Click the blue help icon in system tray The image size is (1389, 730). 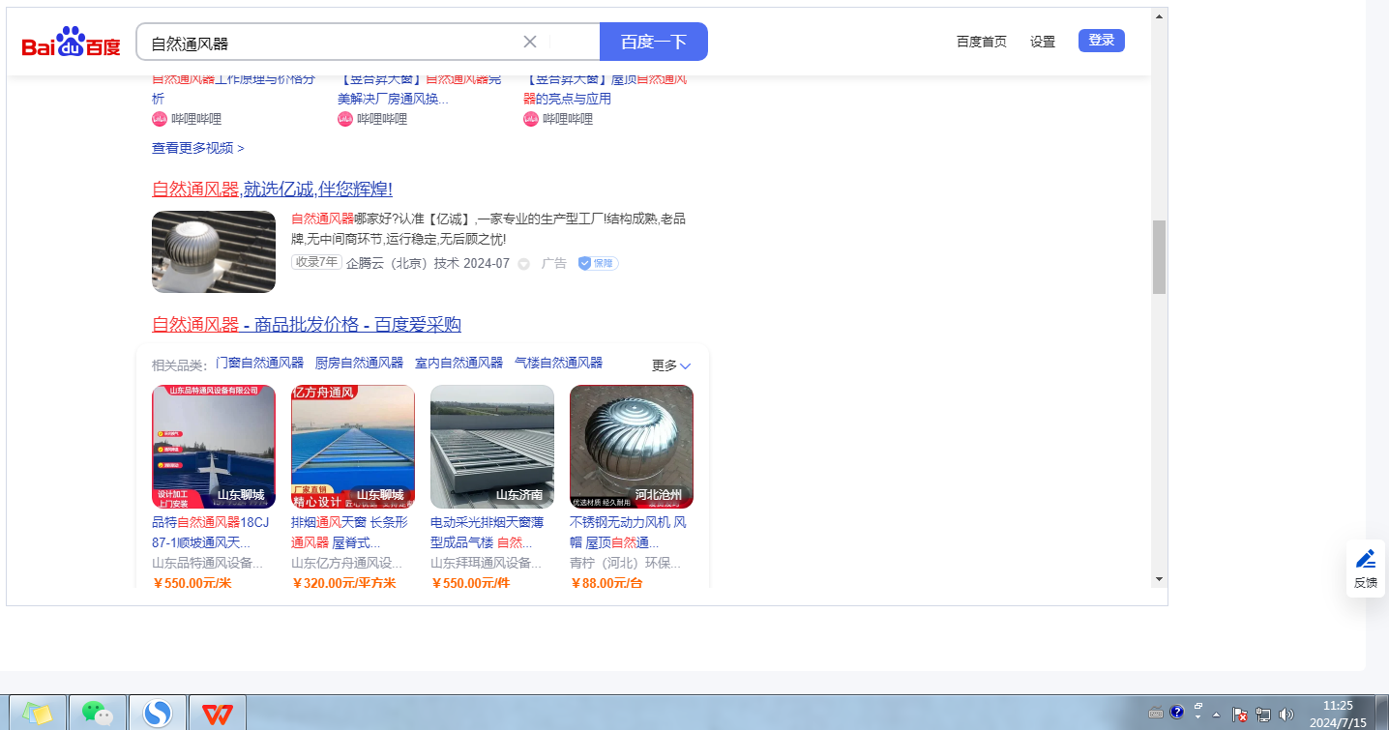point(1177,713)
